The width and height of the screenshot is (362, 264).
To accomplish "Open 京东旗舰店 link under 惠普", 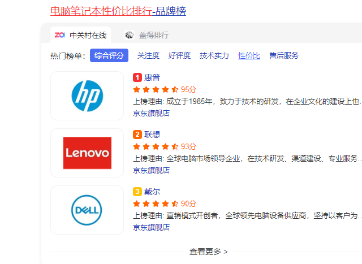I will 151,113.
